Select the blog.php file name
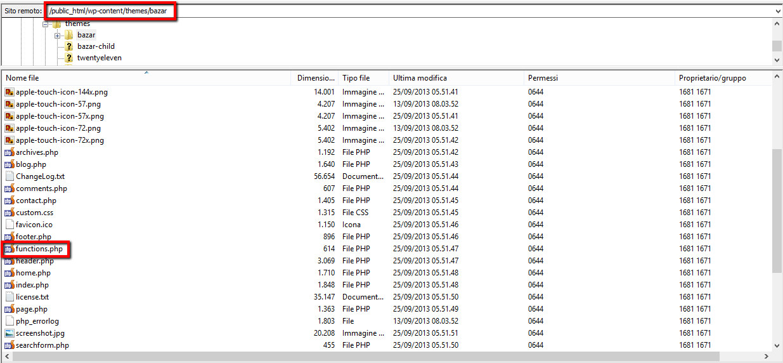Viewport: 783px width, 363px height. pyautogui.click(x=31, y=164)
